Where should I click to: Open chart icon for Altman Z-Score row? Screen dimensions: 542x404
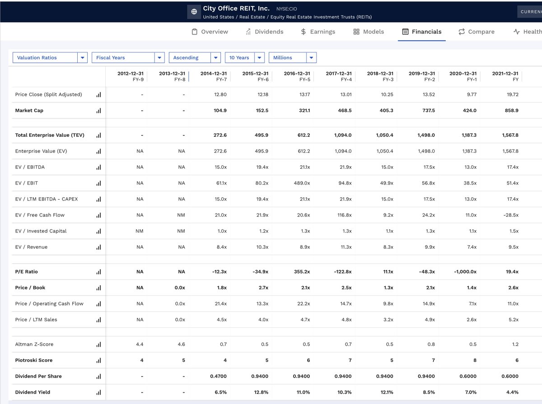[x=98, y=344]
